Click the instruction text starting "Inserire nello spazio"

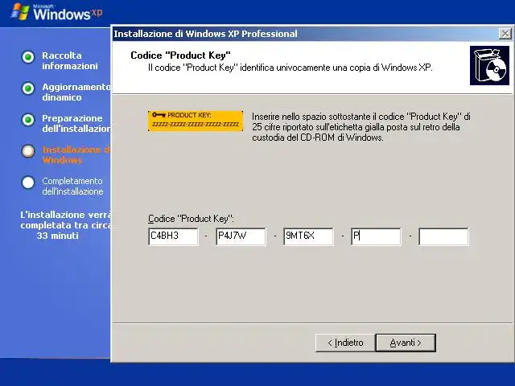pos(361,127)
